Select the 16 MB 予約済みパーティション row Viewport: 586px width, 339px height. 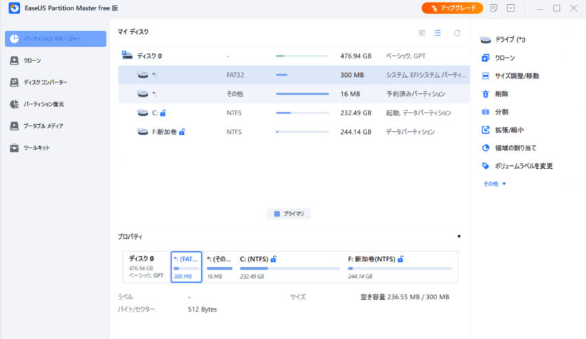(294, 94)
